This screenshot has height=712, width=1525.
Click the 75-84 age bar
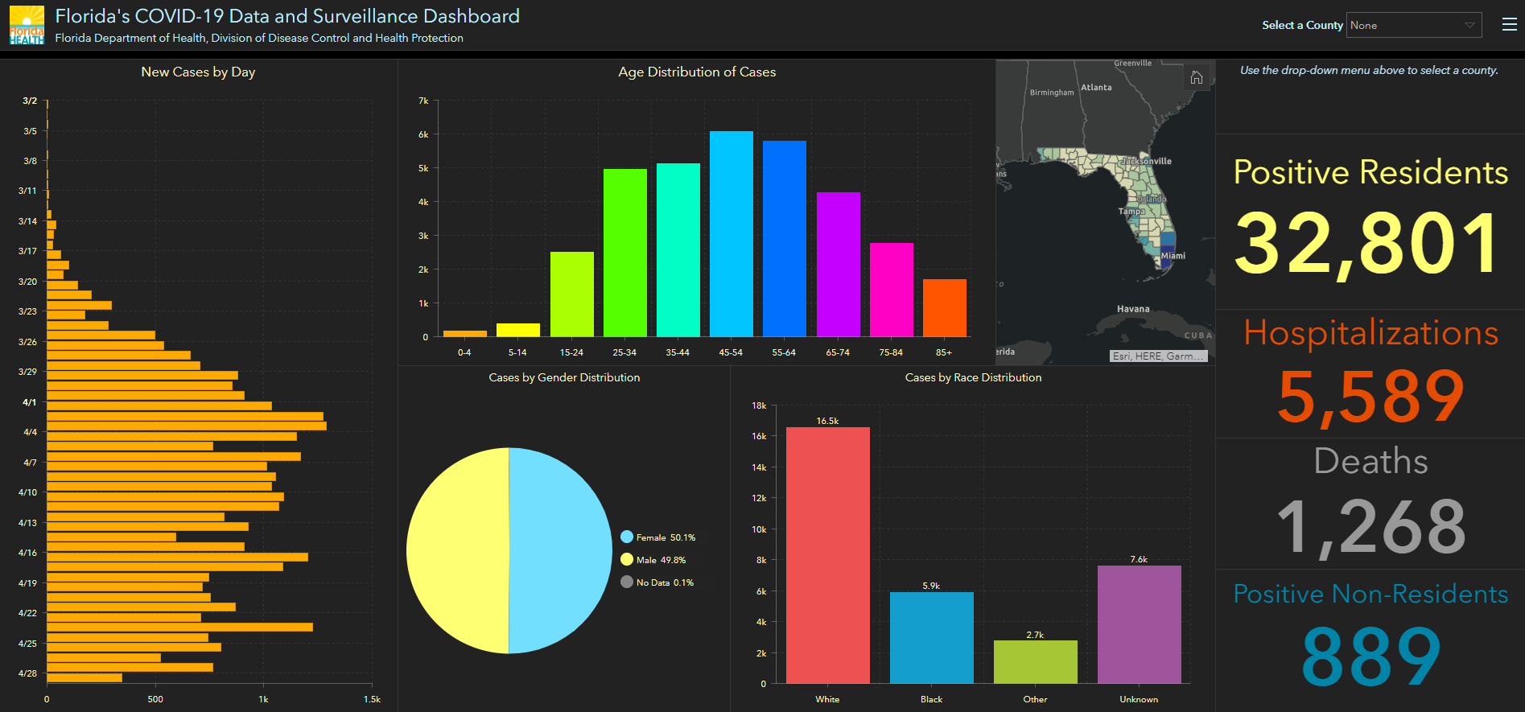[x=891, y=290]
